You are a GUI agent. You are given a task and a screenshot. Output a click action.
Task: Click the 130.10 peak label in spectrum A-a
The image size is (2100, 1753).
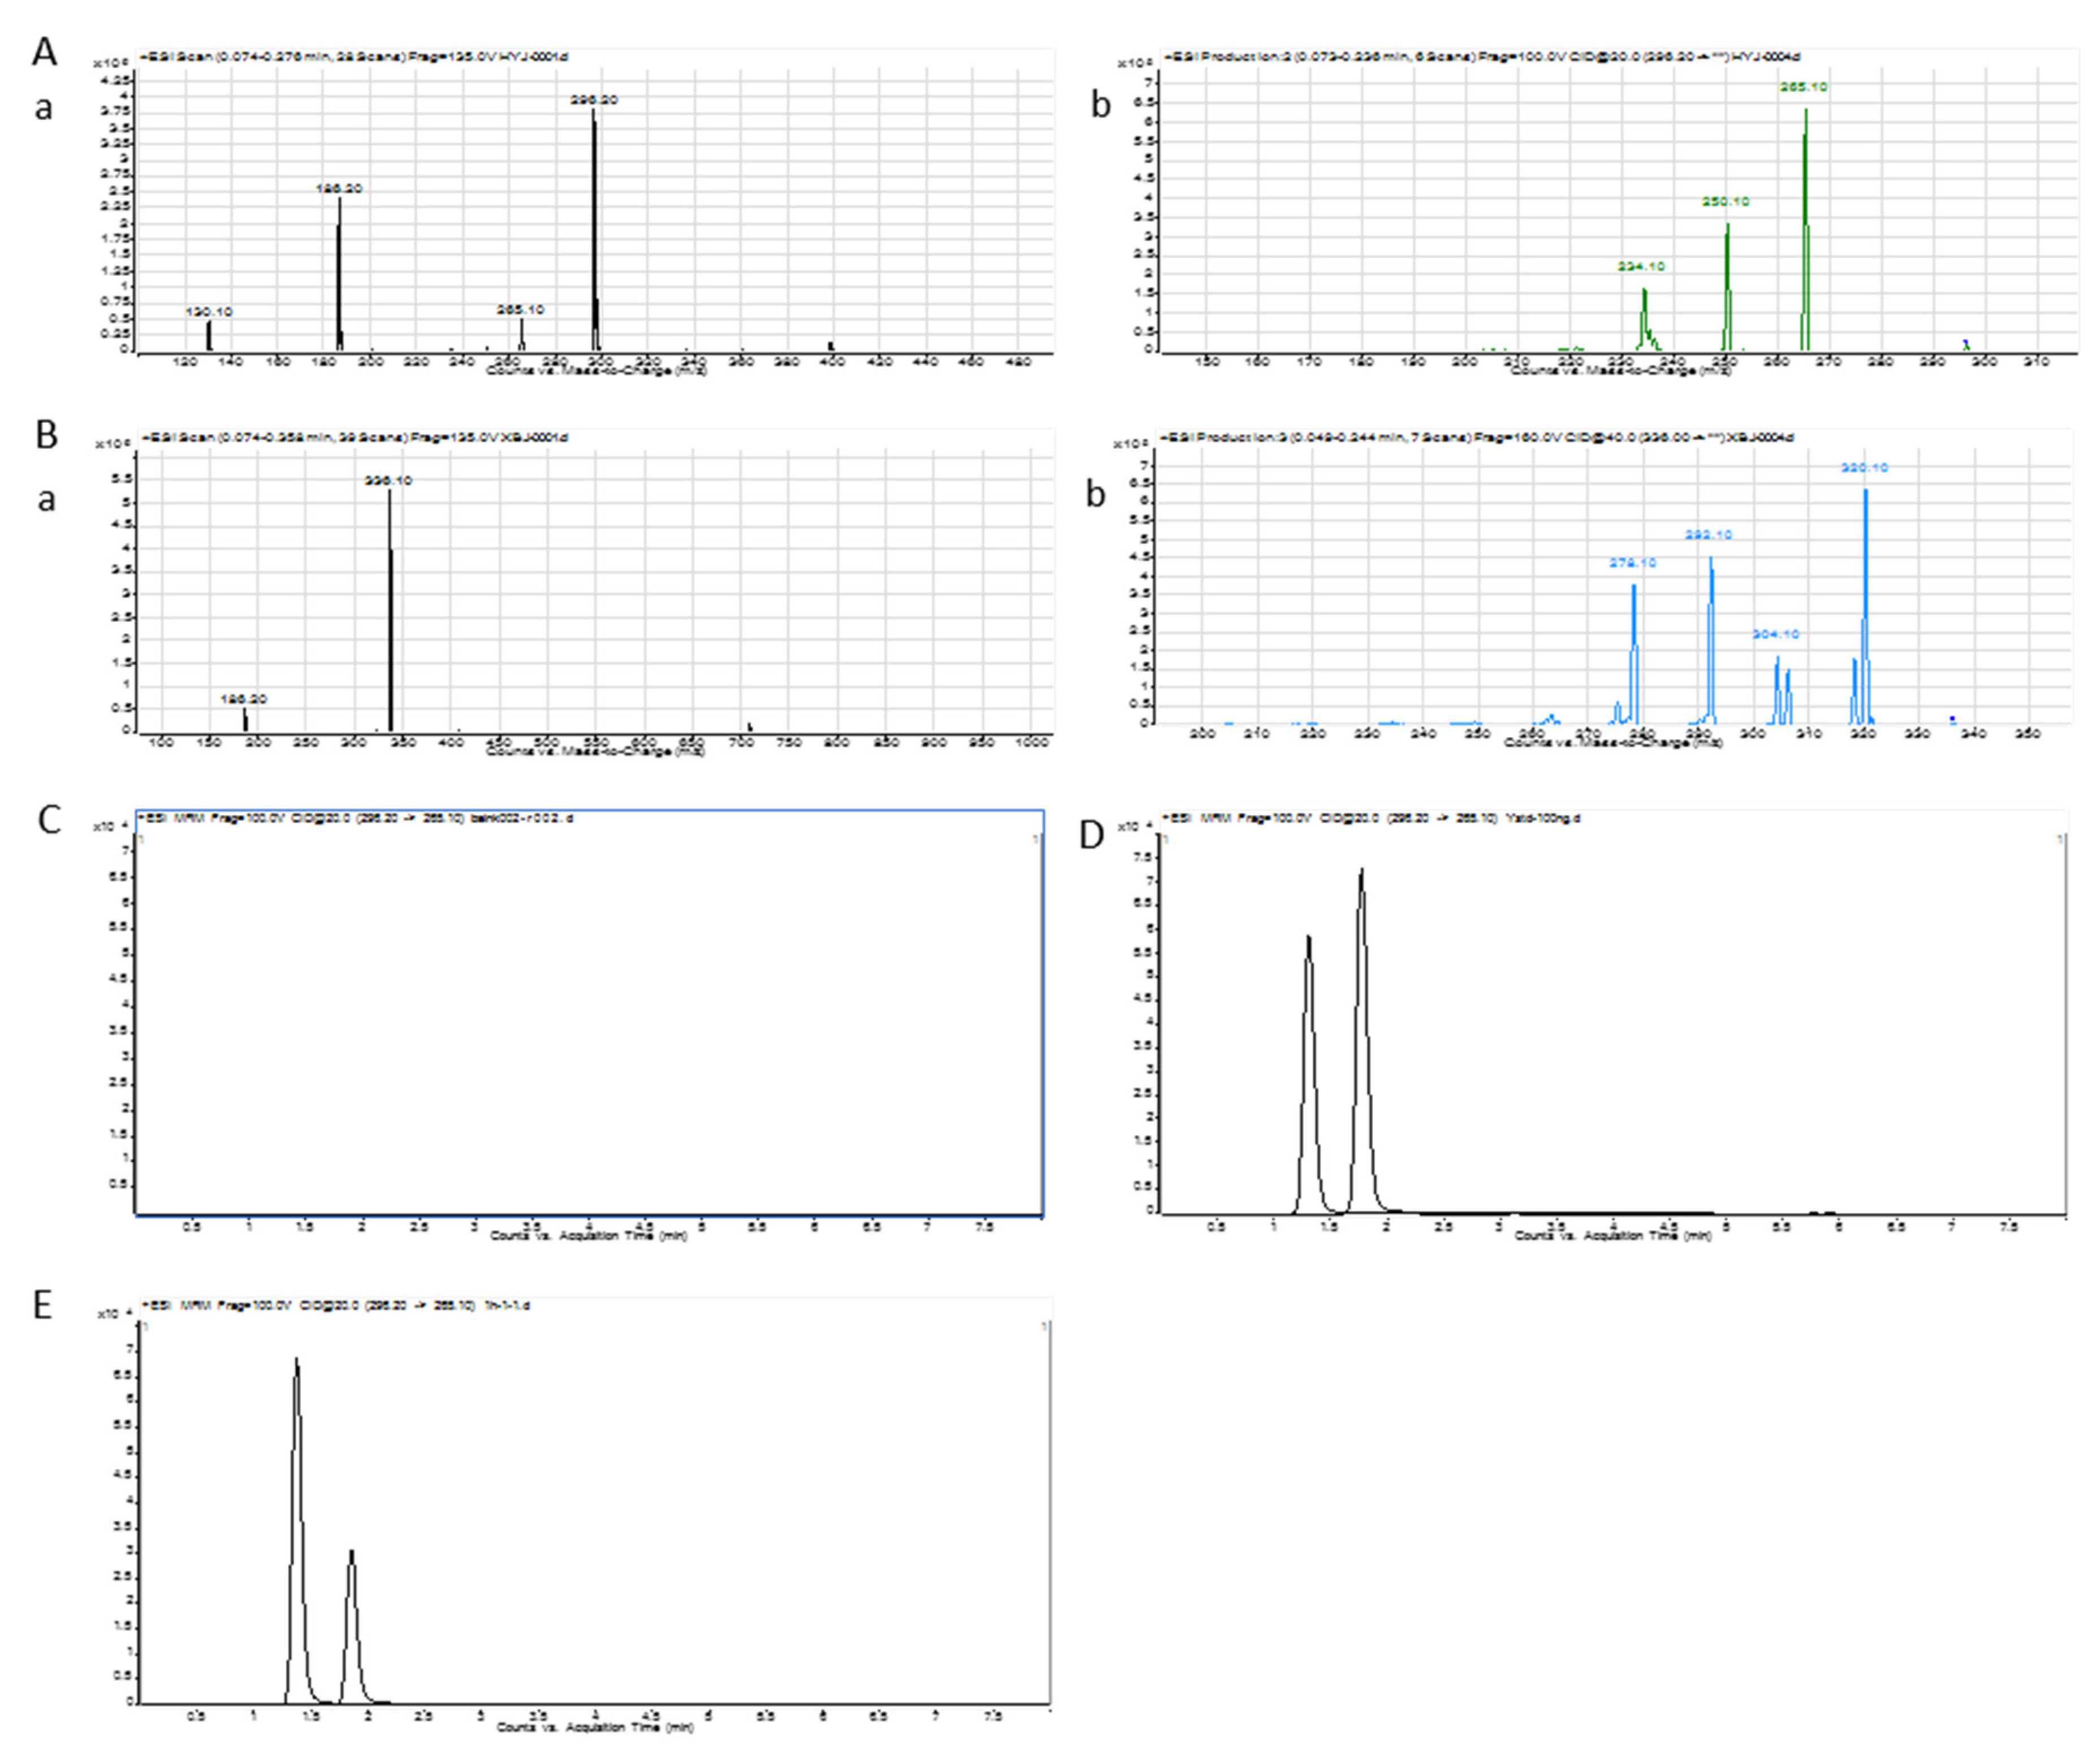tap(208, 312)
